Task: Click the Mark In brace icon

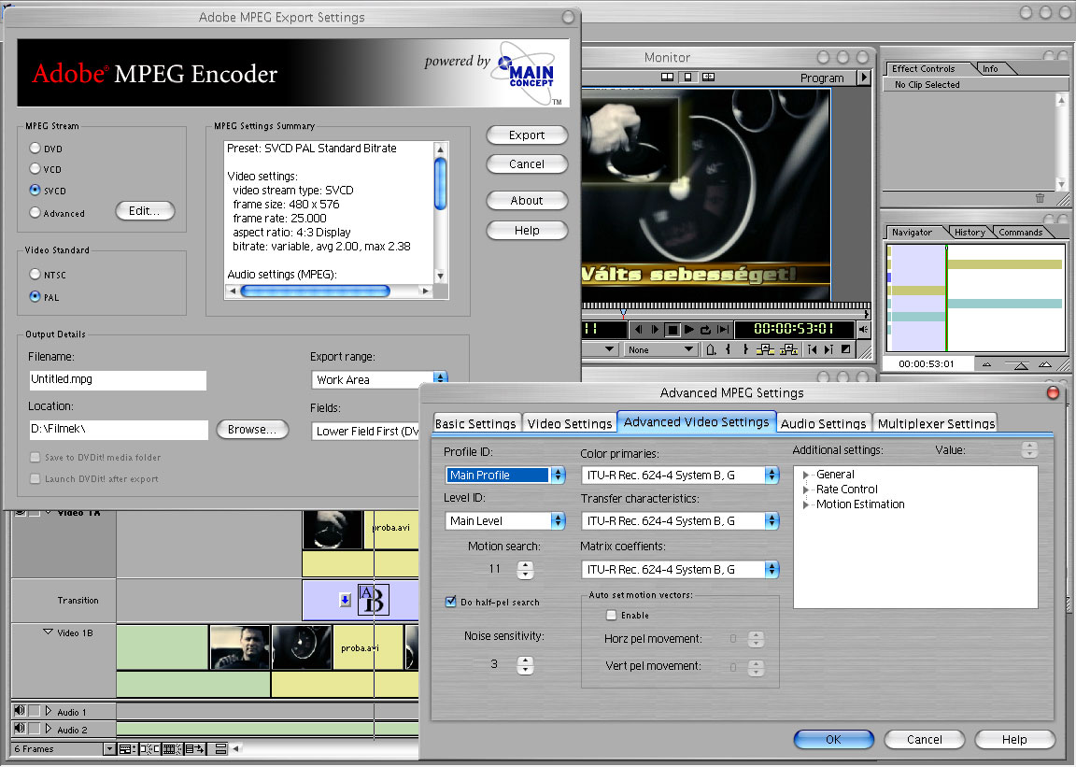Action: (729, 349)
